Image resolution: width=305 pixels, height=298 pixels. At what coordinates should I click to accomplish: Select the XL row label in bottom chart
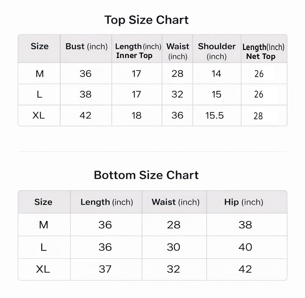(x=43, y=269)
